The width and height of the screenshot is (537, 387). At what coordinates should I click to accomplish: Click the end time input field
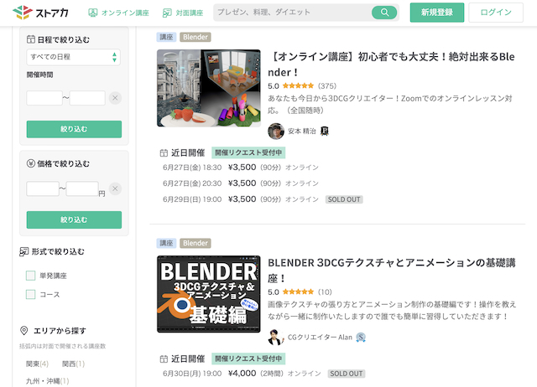point(87,98)
